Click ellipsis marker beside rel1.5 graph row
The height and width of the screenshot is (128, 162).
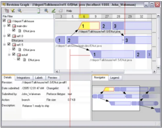154,61
